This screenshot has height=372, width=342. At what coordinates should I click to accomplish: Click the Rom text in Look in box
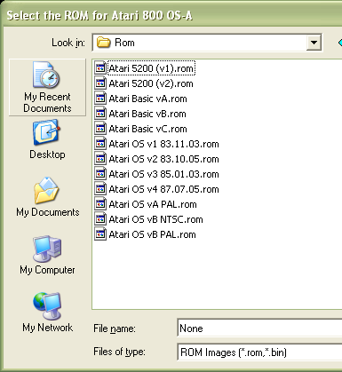point(124,43)
